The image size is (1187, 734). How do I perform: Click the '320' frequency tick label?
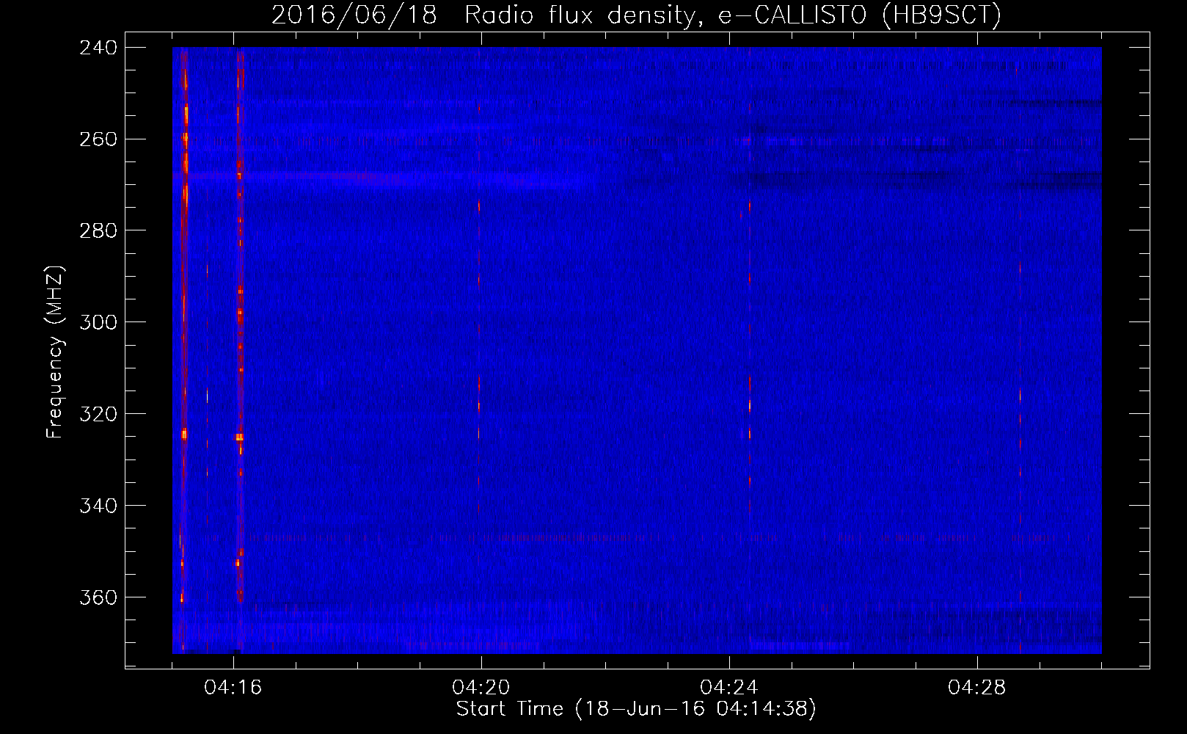98,415
